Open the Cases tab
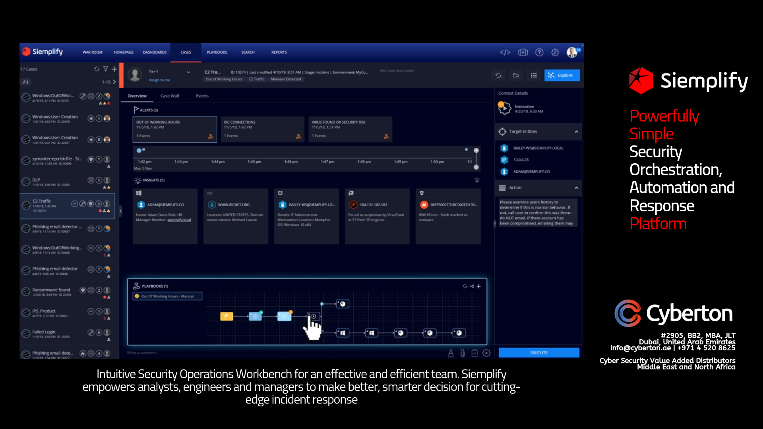Image resolution: width=763 pixels, height=429 pixels. coord(186,52)
